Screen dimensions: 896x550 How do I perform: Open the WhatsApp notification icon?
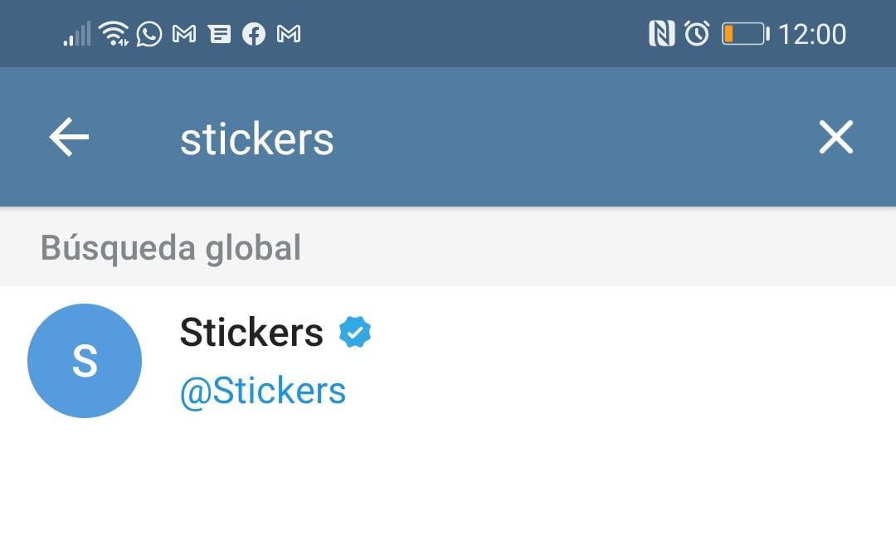coord(149,34)
